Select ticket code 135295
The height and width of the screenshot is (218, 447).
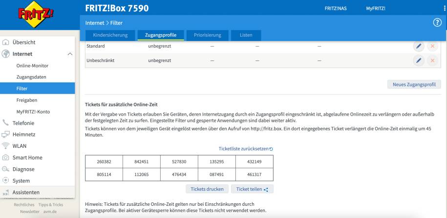click(x=216, y=161)
